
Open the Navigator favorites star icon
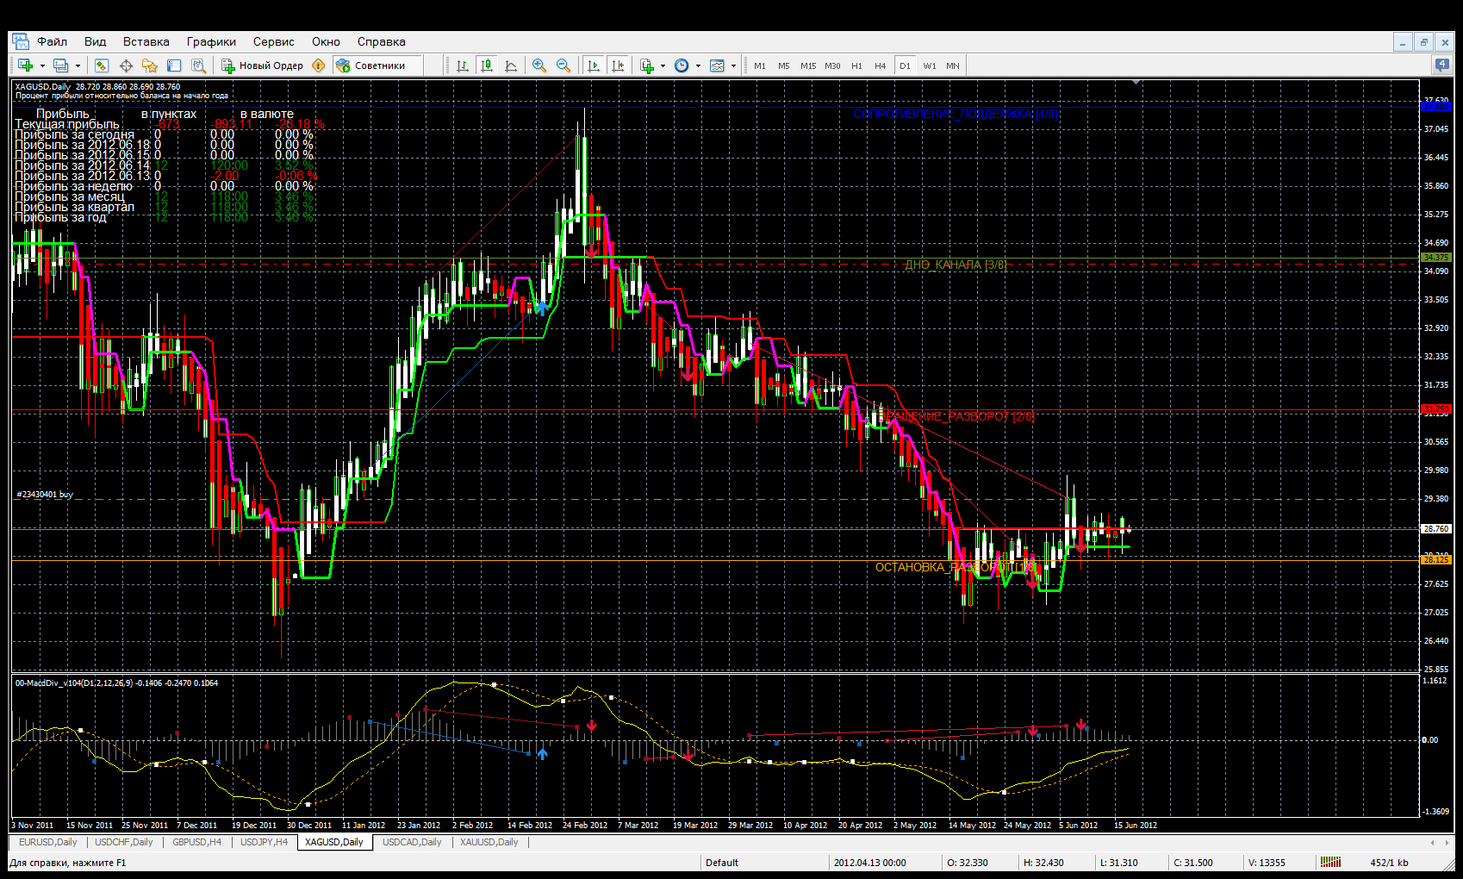coord(150,65)
